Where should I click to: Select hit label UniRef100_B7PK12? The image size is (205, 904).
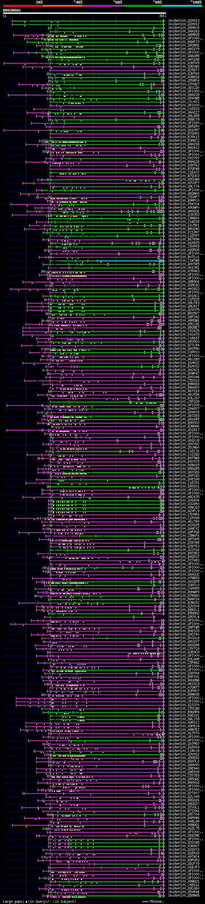184,137
